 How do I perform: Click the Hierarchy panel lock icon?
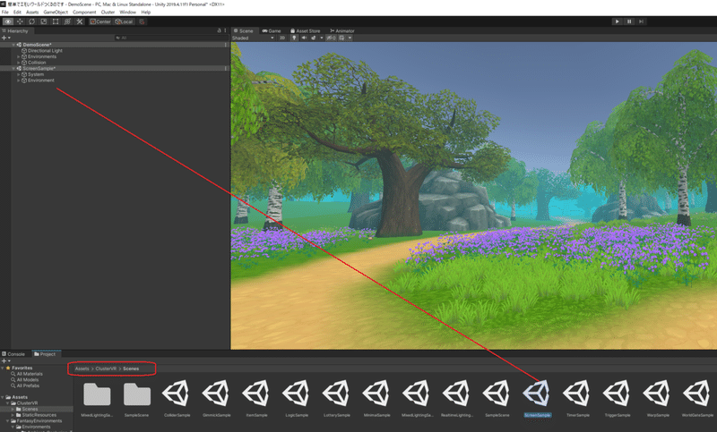(219, 31)
